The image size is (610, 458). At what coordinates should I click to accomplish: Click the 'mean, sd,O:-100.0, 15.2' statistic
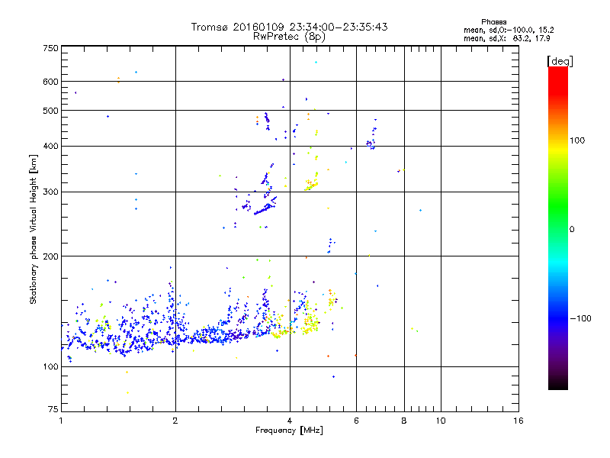pyautogui.click(x=509, y=30)
